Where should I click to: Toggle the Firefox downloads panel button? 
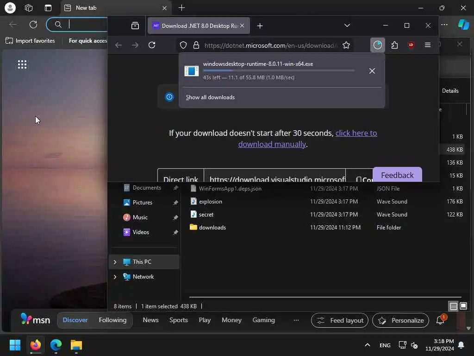pos(378,45)
